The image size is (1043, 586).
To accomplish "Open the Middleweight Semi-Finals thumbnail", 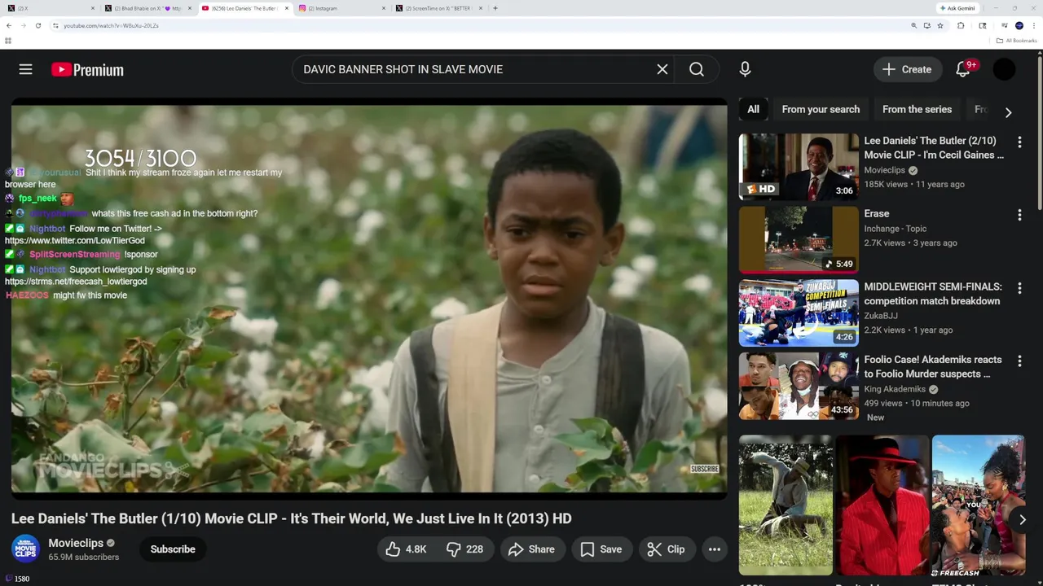I will click(x=799, y=313).
